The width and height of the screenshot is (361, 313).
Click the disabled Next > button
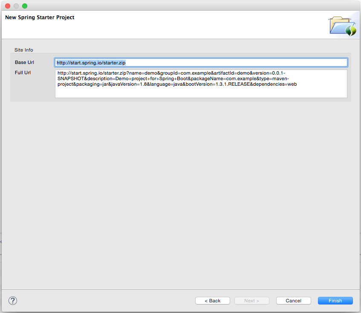click(251, 301)
